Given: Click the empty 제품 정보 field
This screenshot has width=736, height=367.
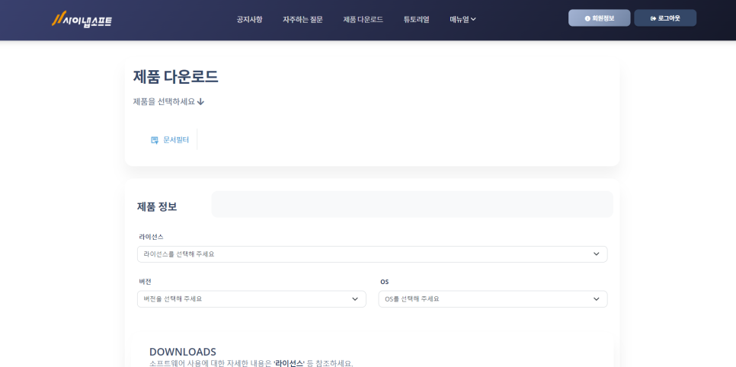Looking at the screenshot, I should [x=412, y=204].
